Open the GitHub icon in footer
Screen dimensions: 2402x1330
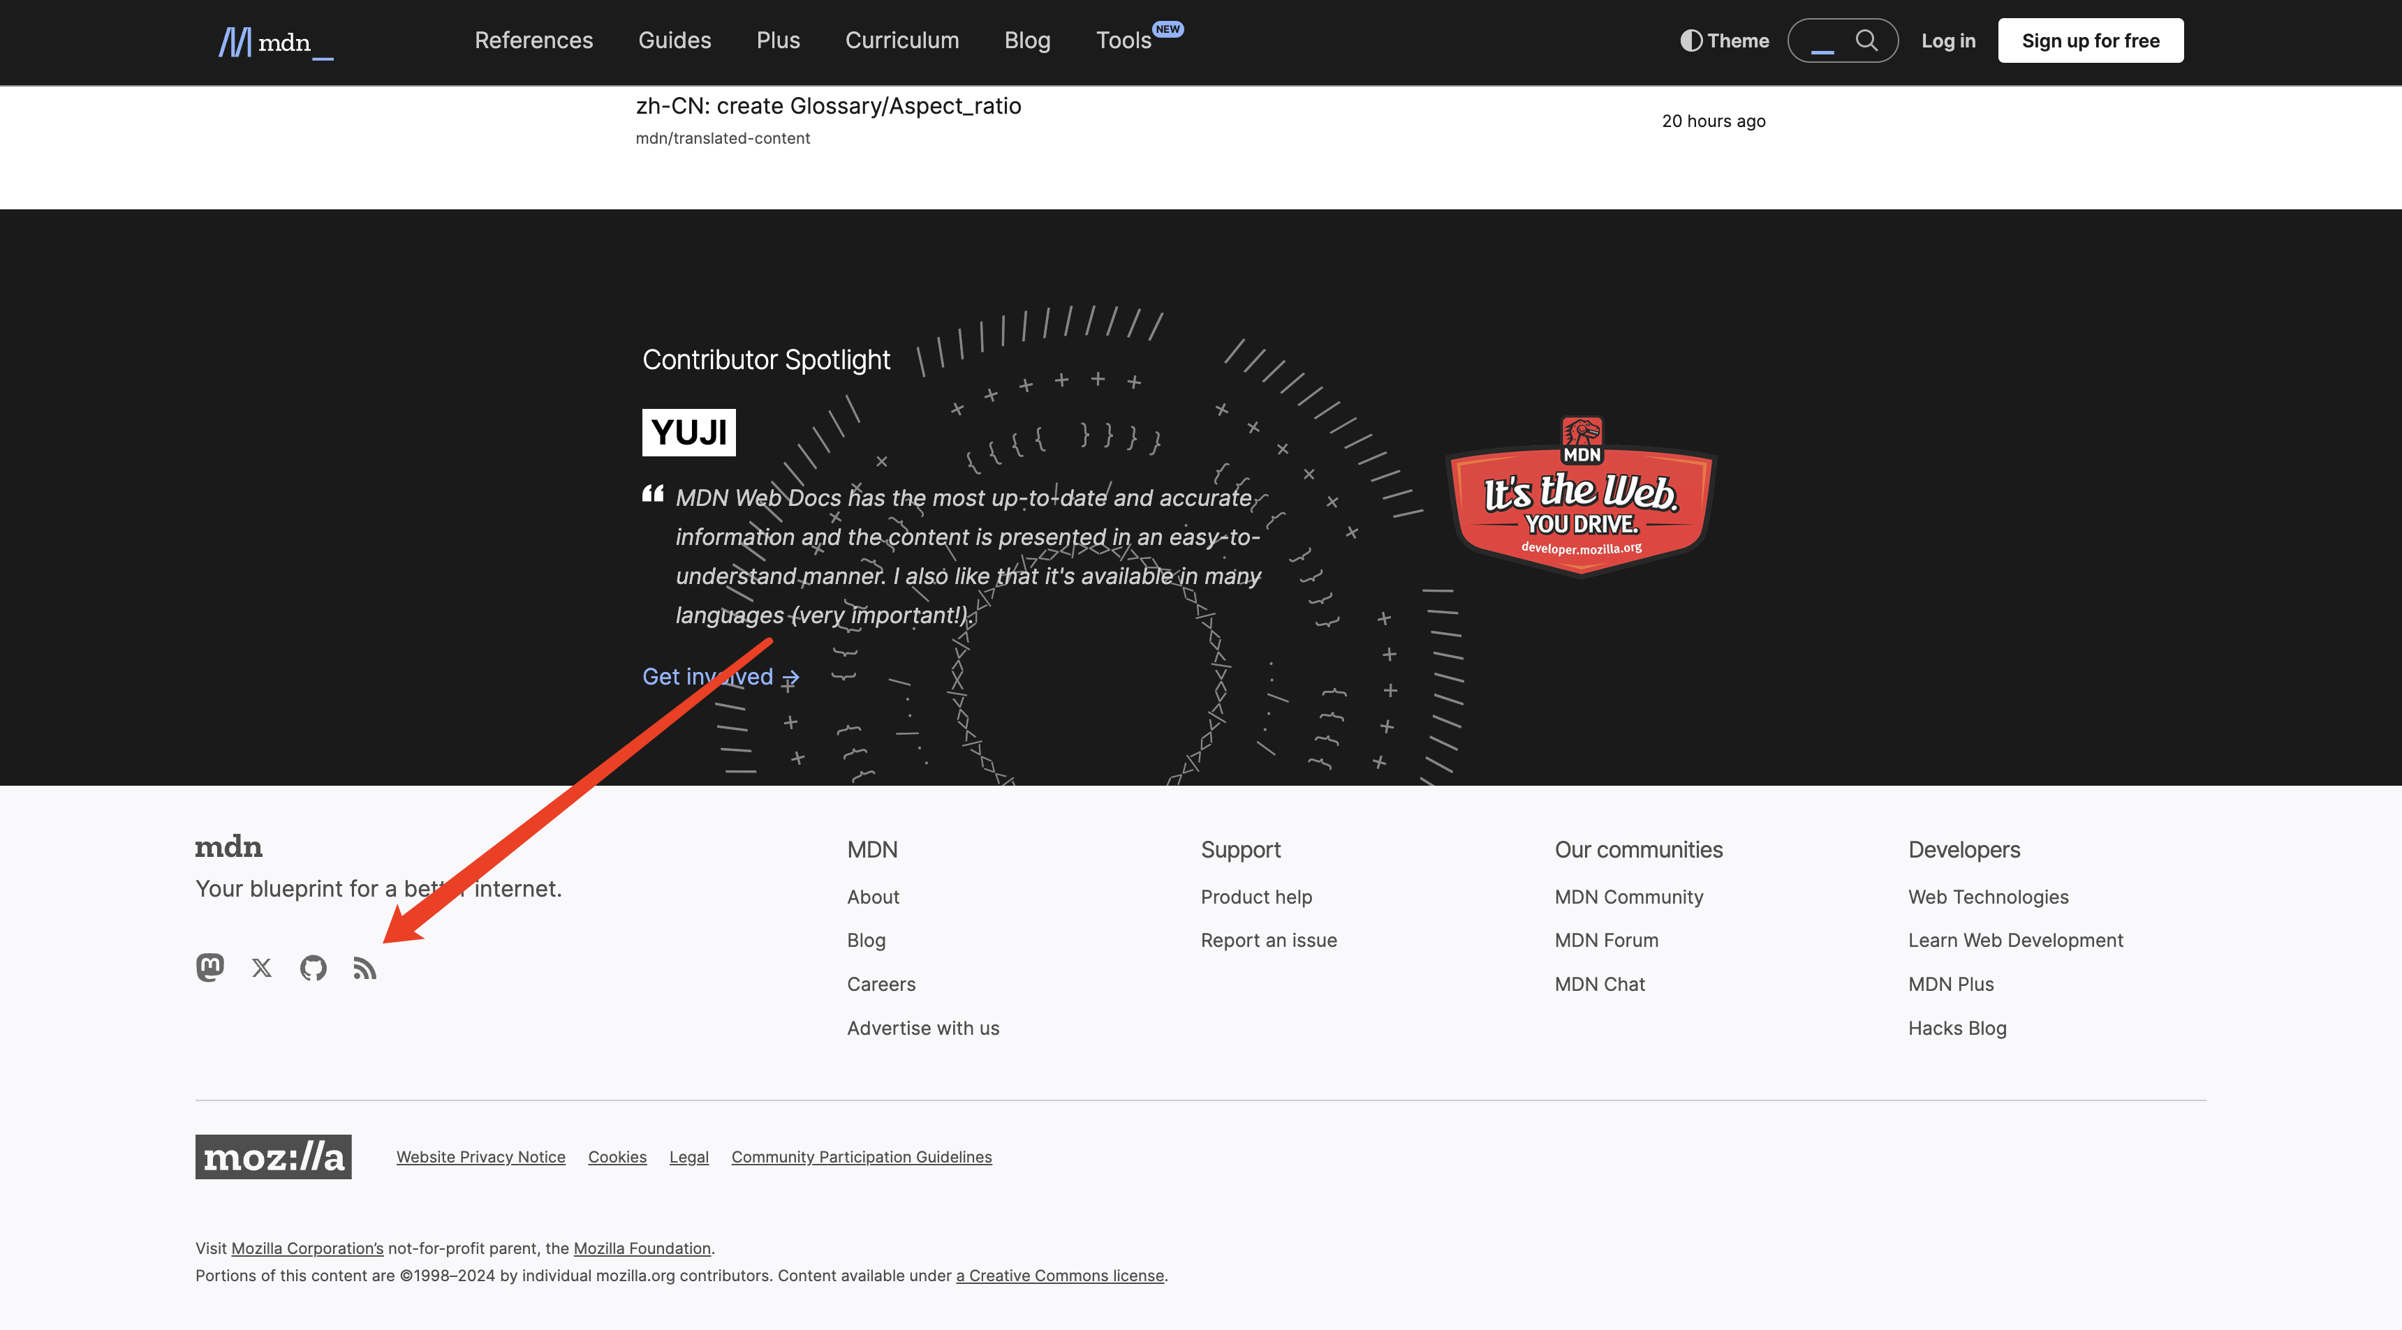(314, 969)
